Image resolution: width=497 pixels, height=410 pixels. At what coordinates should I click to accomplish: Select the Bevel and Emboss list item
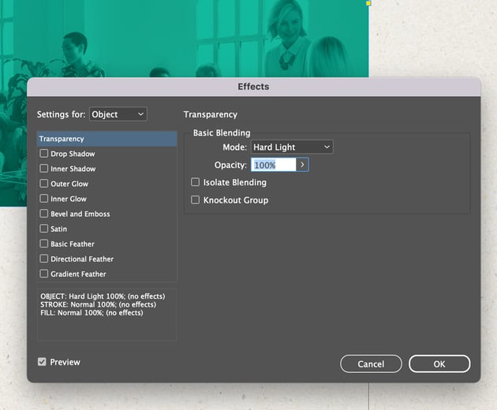[x=80, y=214]
